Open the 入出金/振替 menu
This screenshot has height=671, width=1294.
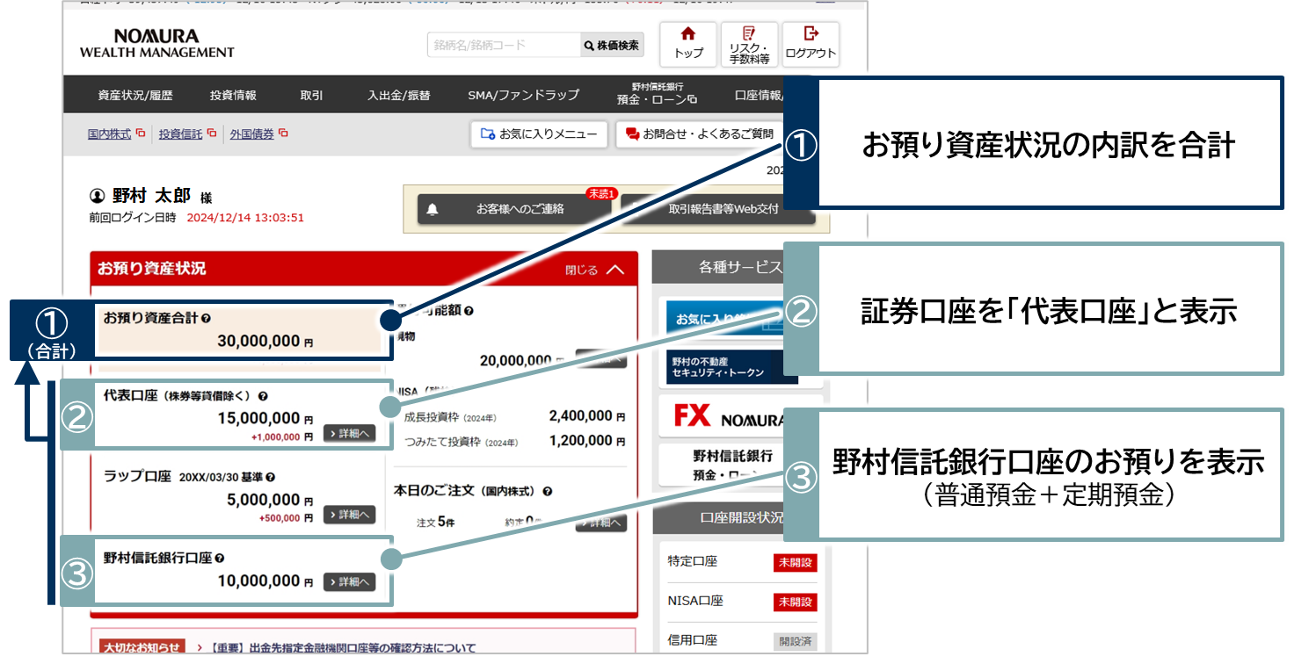coord(398,95)
